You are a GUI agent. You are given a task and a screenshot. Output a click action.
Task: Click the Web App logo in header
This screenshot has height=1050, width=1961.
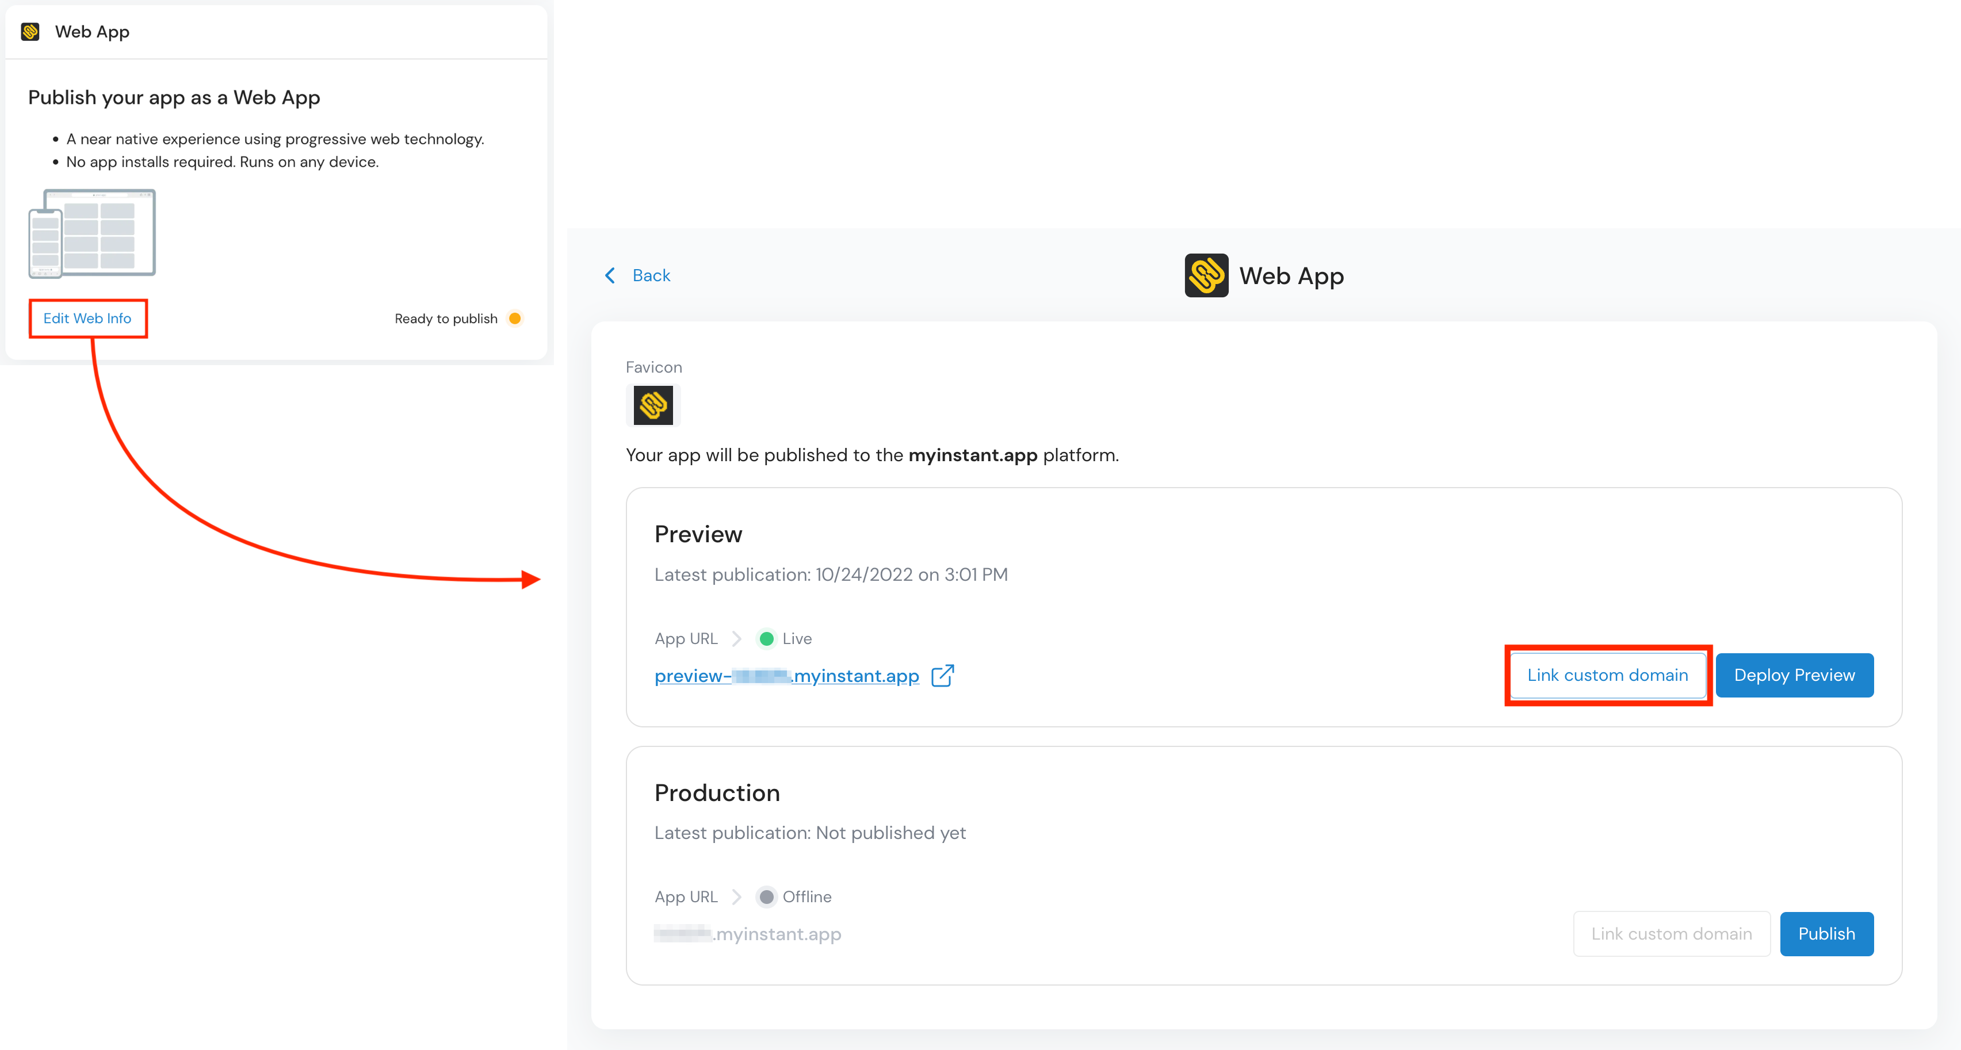click(x=1206, y=275)
